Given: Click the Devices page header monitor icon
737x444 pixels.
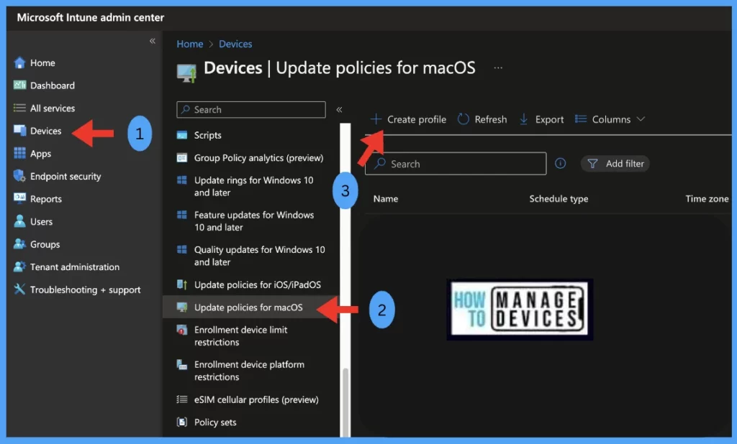Looking at the screenshot, I should click(x=186, y=73).
